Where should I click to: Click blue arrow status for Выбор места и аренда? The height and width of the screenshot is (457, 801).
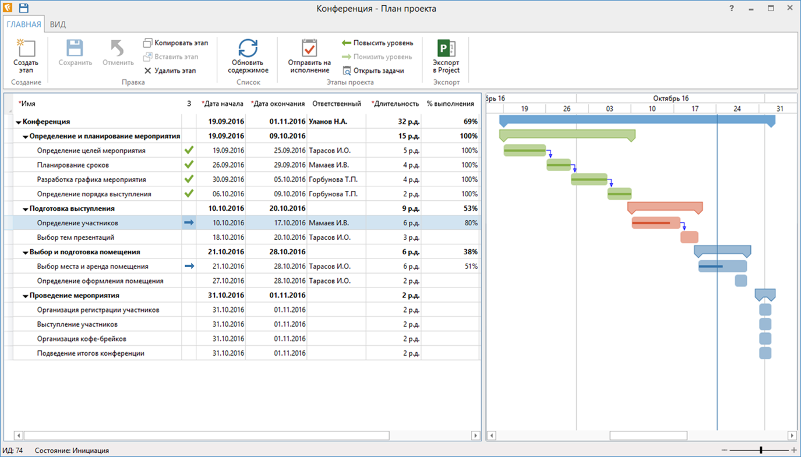coord(189,266)
